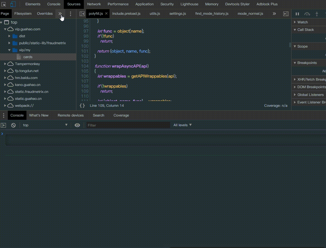Switch to the Network panel tab
Viewport: 326px width, 248px height.
coord(94,4)
